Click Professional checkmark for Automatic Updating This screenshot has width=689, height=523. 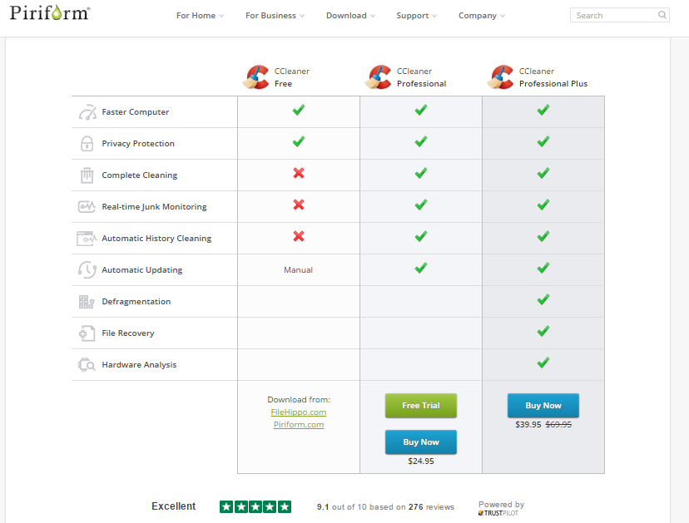421,268
